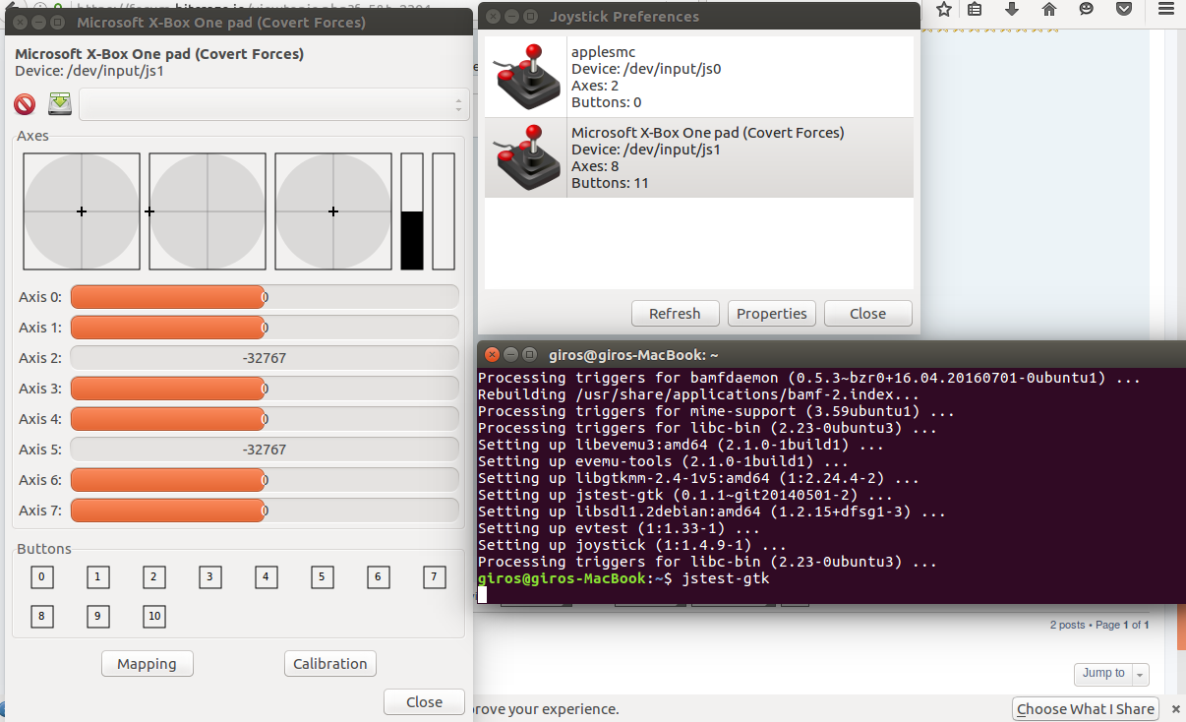Open the Mapping dialog
Image resolution: width=1186 pixels, height=722 pixels.
pos(147,664)
